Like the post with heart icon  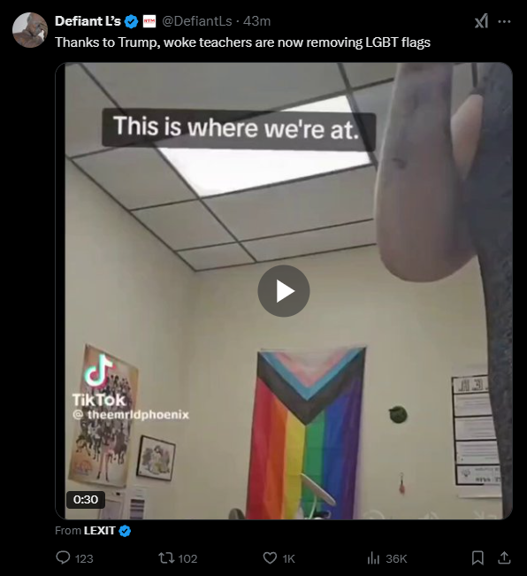270,558
